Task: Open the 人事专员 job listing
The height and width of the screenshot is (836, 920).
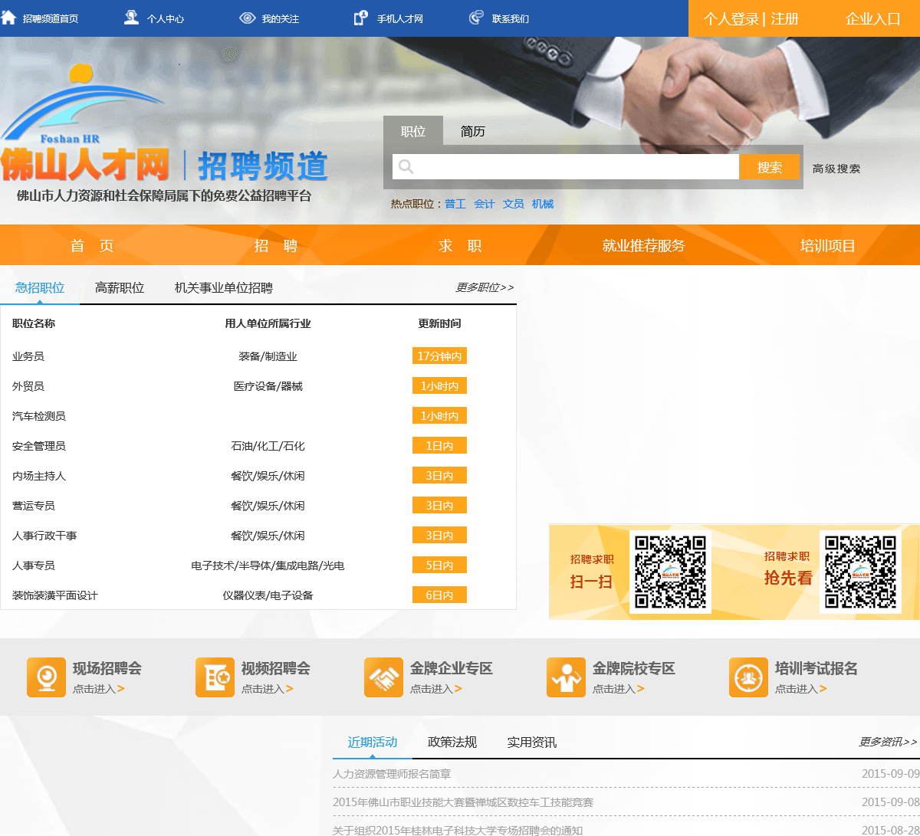Action: tap(34, 566)
